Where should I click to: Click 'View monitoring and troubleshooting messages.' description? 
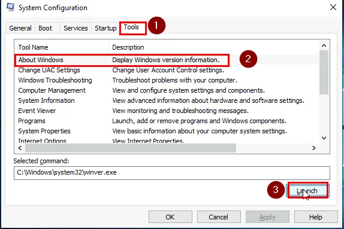click(180, 111)
